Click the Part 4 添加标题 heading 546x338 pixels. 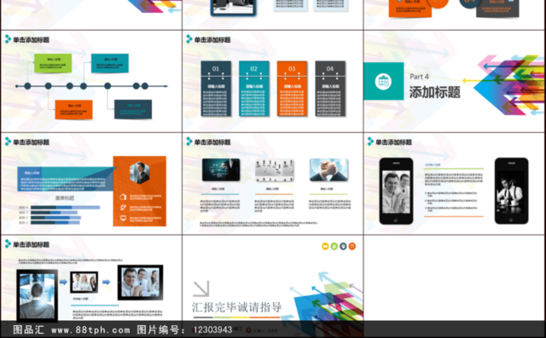click(434, 92)
